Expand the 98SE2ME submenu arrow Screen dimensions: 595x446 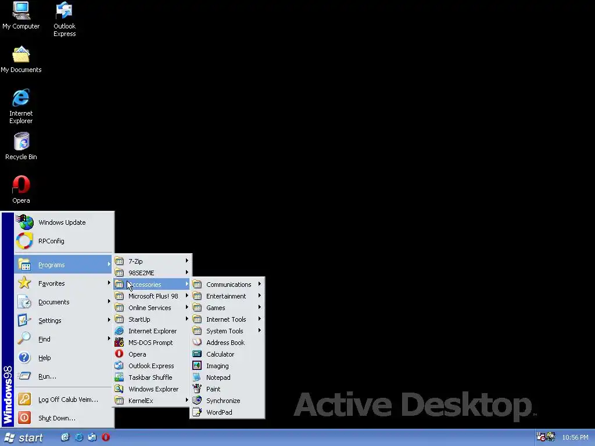point(187,272)
